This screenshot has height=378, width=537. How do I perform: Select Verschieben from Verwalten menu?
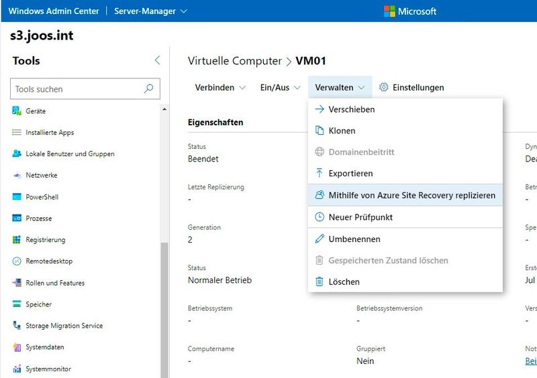pyautogui.click(x=405, y=109)
